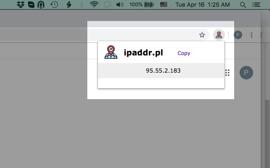Bookmark this page with the star icon

(x=202, y=35)
